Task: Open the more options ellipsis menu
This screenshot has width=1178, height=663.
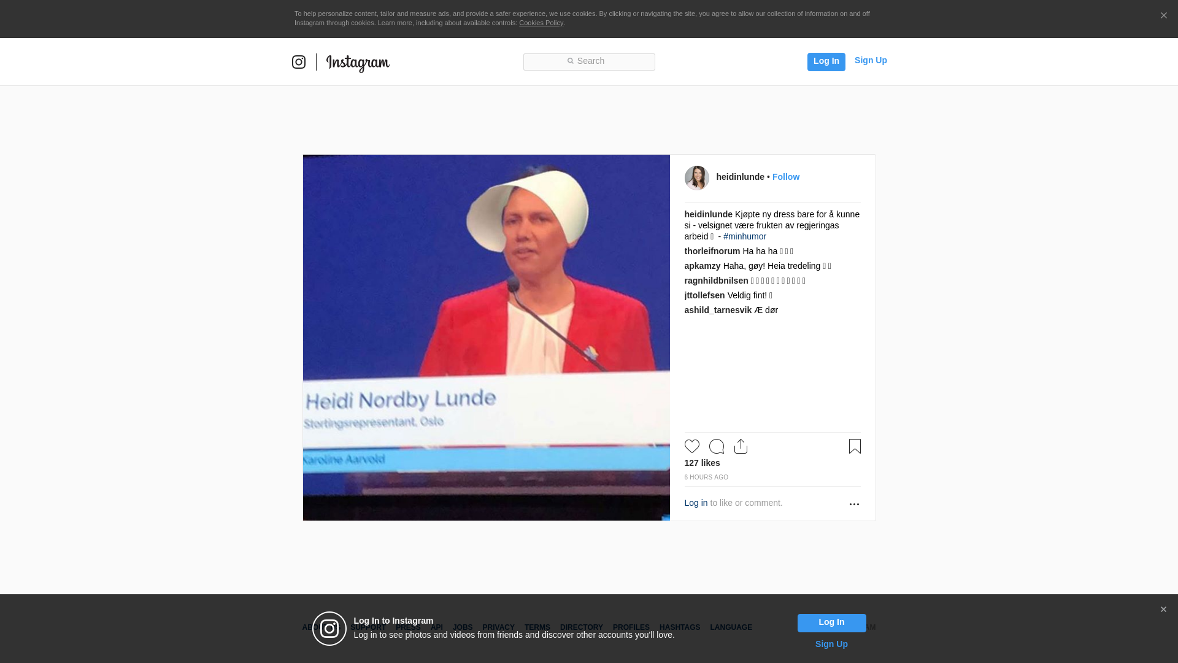Action: [854, 504]
